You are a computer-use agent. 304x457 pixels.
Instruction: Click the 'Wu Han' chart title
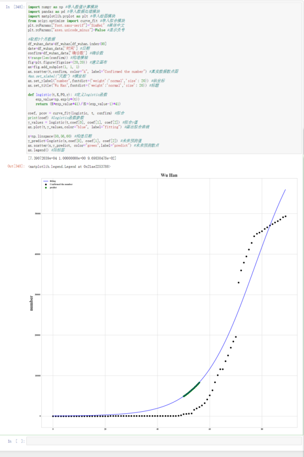[169, 175]
